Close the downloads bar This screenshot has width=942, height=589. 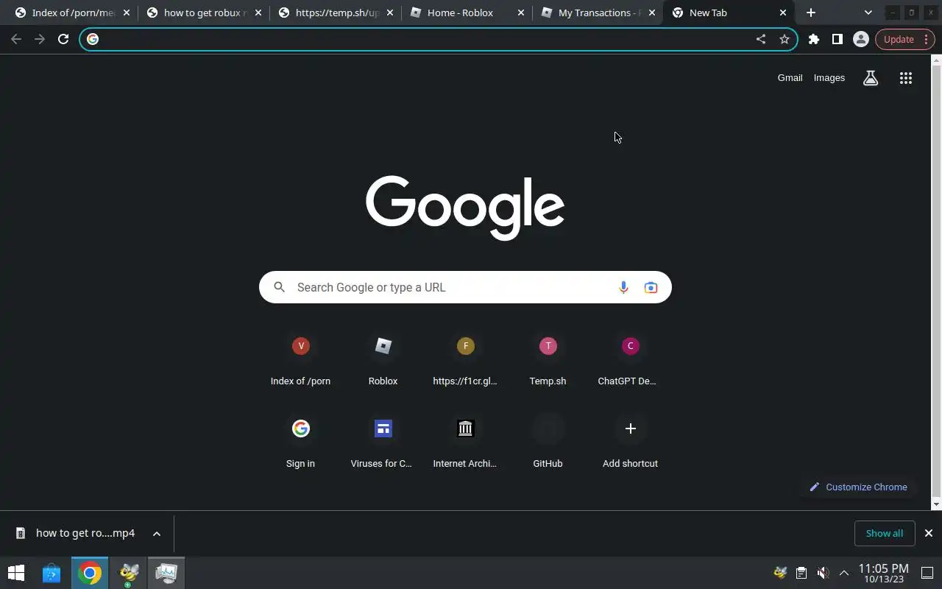[929, 533]
